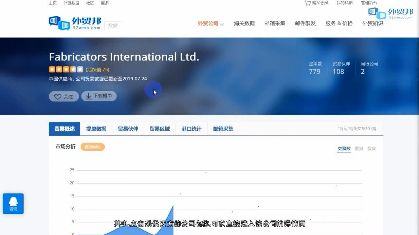Expand the 更多 menu
Viewport: 419px width, 235px height.
104,3
